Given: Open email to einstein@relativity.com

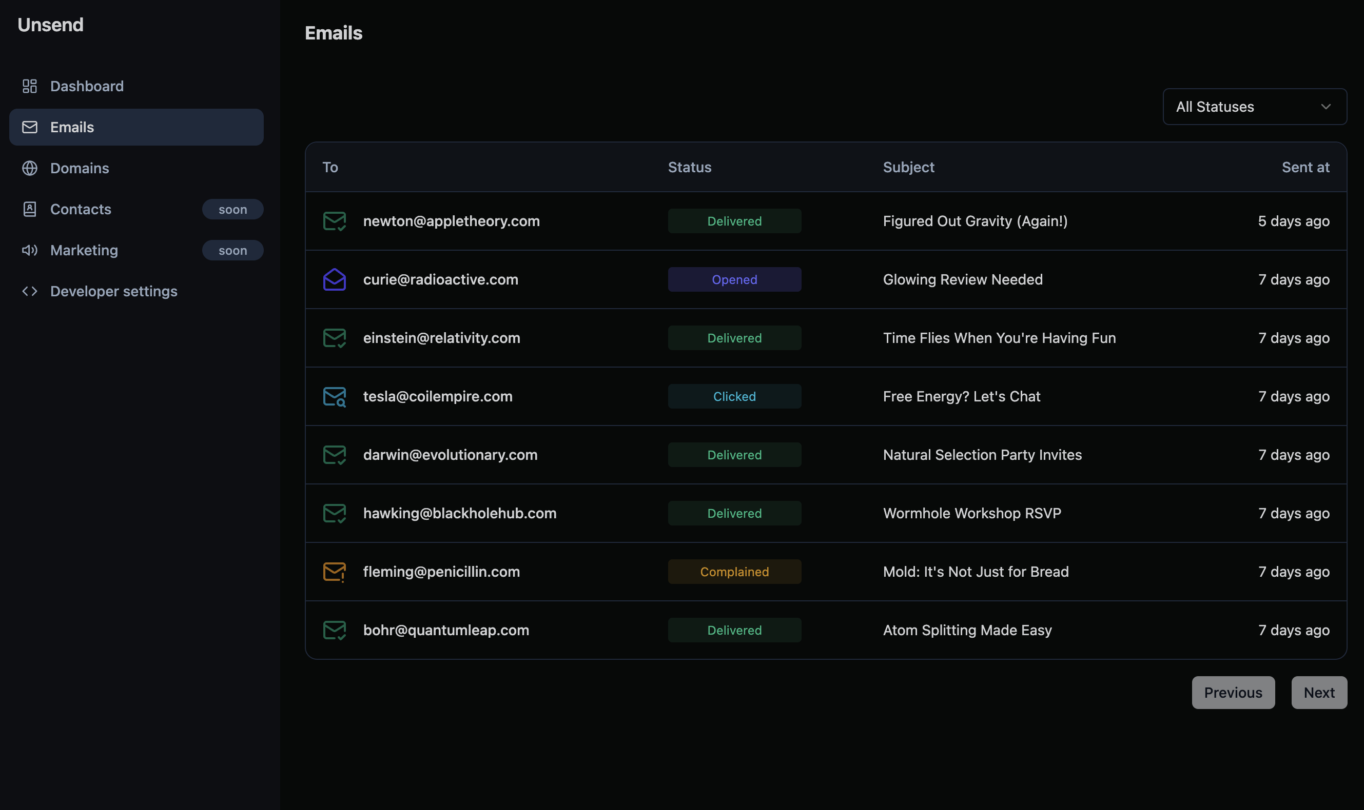Looking at the screenshot, I should coord(441,338).
